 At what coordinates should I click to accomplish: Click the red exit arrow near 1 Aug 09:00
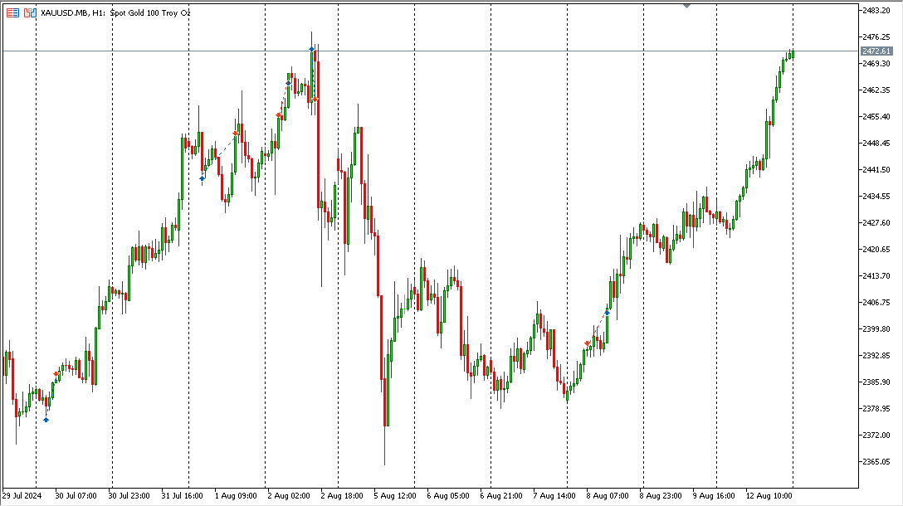(236, 134)
